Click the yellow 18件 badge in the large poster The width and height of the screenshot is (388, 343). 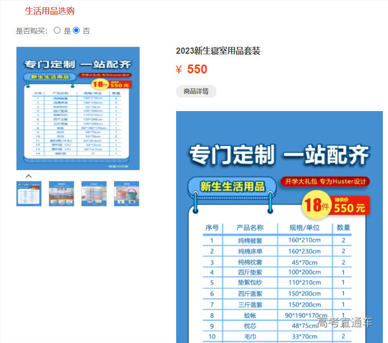pyautogui.click(x=316, y=205)
